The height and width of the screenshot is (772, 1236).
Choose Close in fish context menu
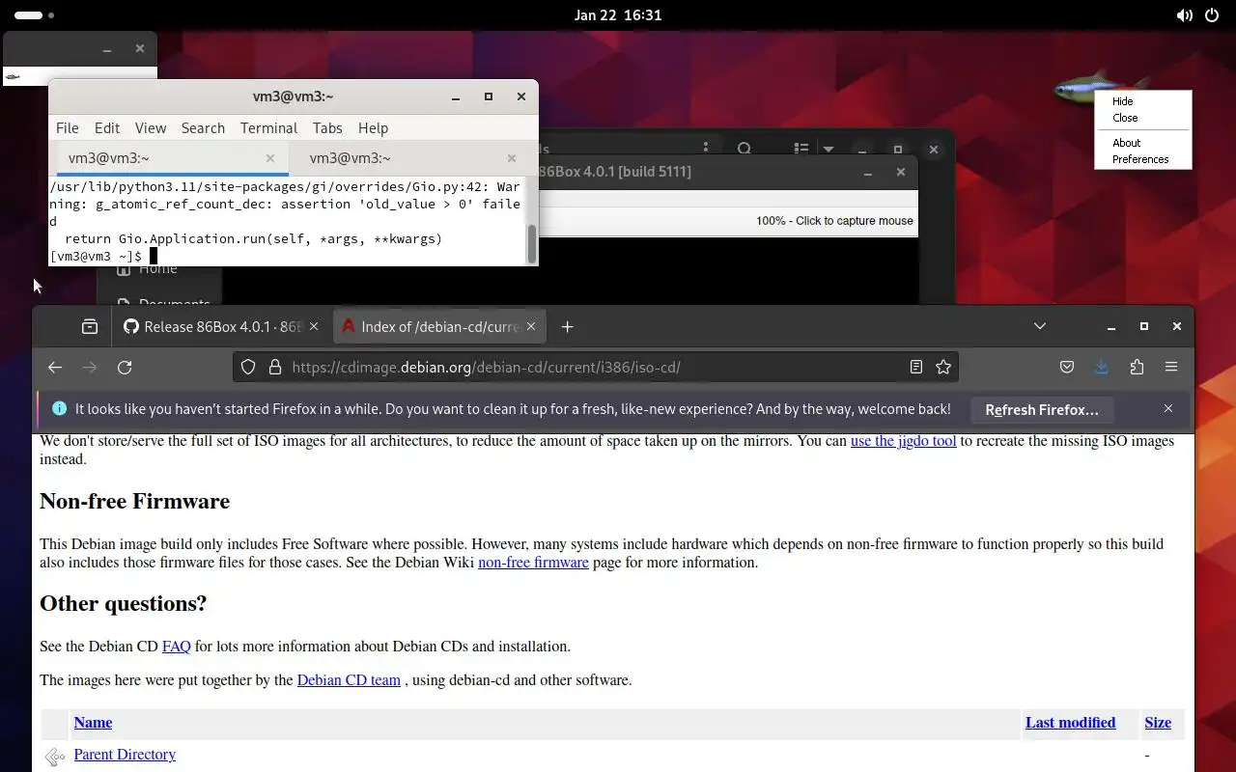[x=1125, y=118]
